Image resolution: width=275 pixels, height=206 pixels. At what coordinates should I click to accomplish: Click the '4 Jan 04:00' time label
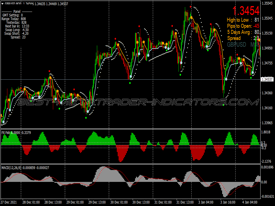pyautogui.click(x=250, y=202)
